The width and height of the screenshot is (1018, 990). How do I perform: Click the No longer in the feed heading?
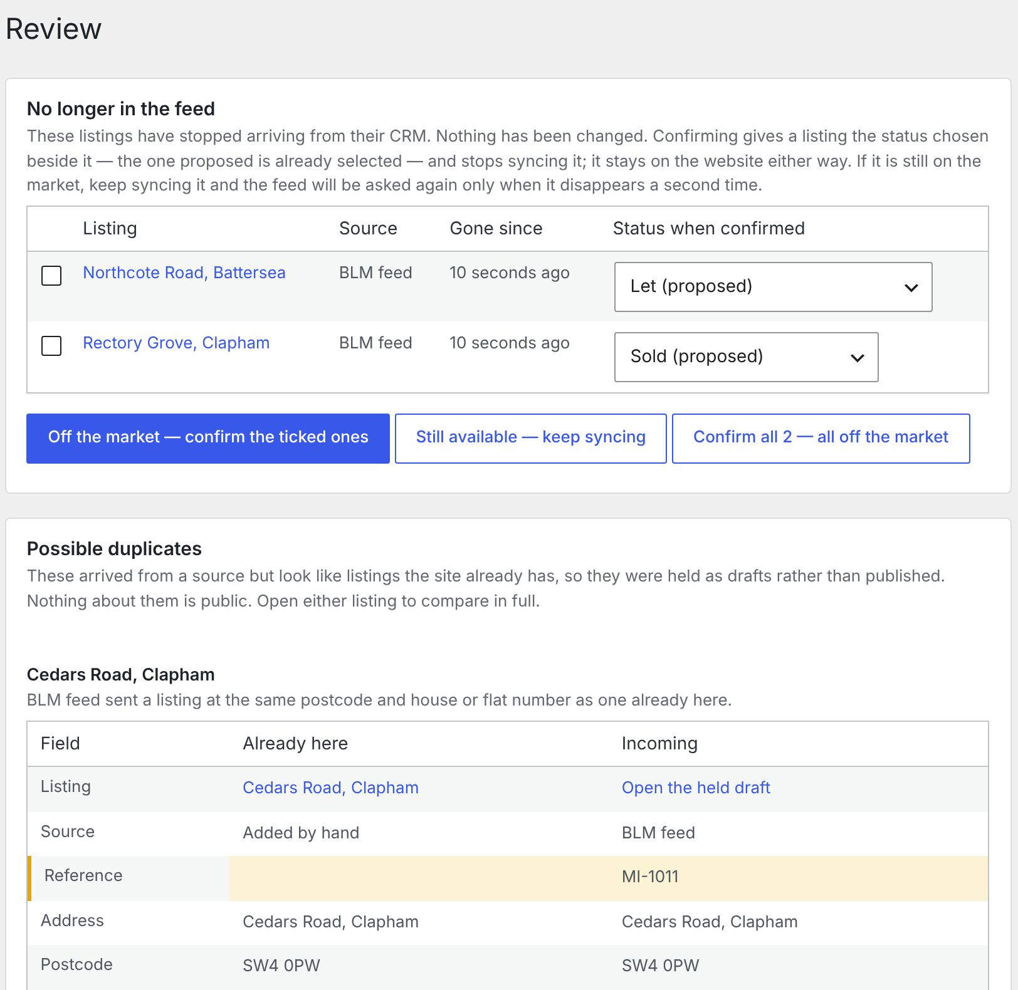pyautogui.click(x=121, y=109)
